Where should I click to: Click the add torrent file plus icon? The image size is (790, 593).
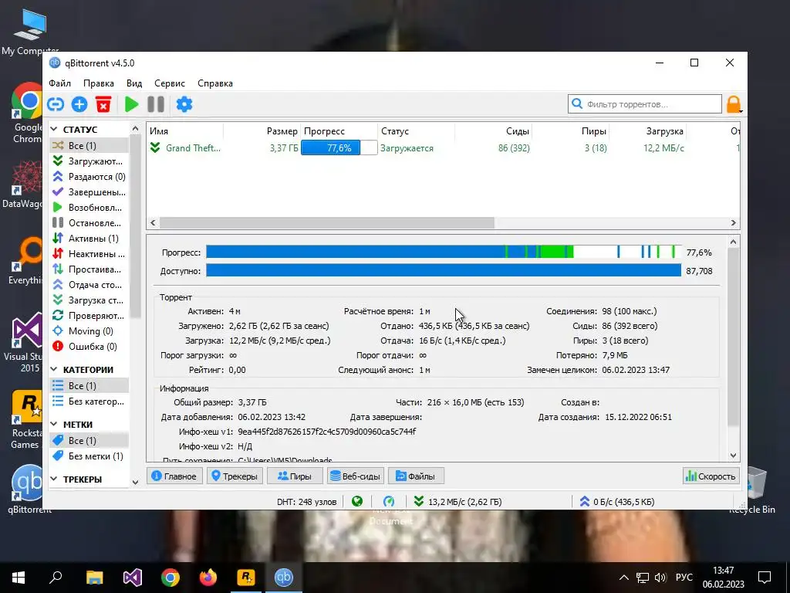pyautogui.click(x=79, y=104)
